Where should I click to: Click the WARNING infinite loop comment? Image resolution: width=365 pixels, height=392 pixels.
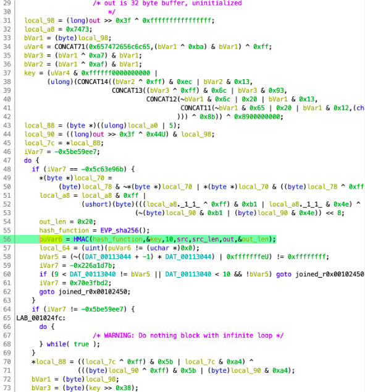click(x=188, y=336)
